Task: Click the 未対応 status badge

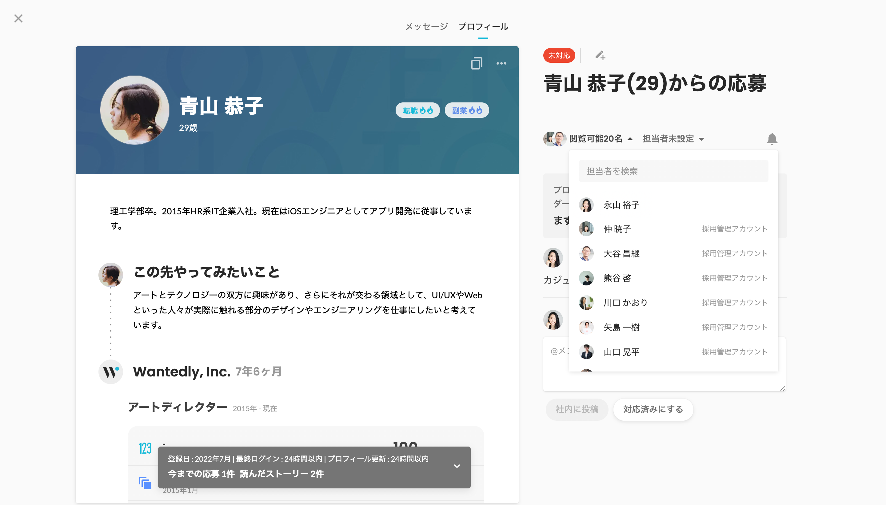Action: (x=559, y=55)
